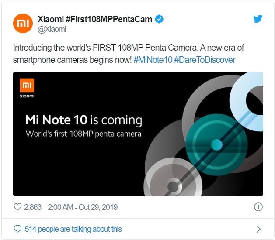Open the #MiNote10 hashtag link
The height and width of the screenshot is (240, 275).
coord(153,60)
